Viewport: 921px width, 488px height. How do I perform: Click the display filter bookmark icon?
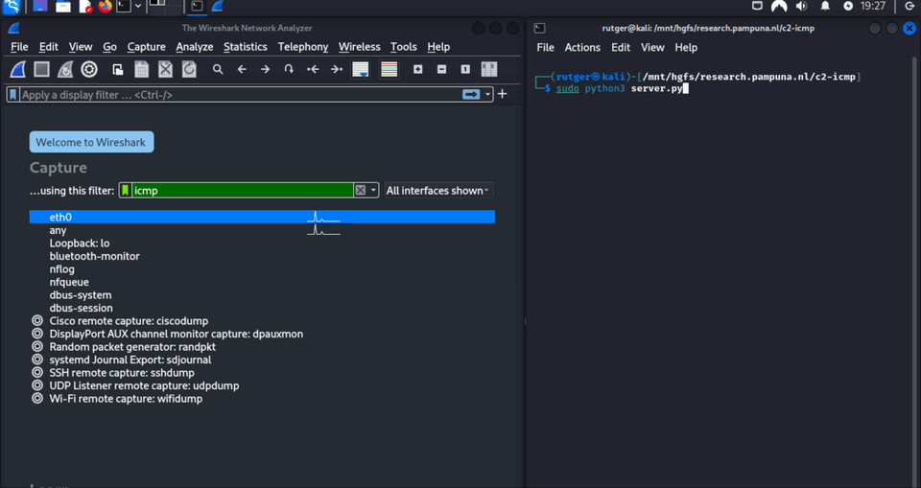(12, 95)
